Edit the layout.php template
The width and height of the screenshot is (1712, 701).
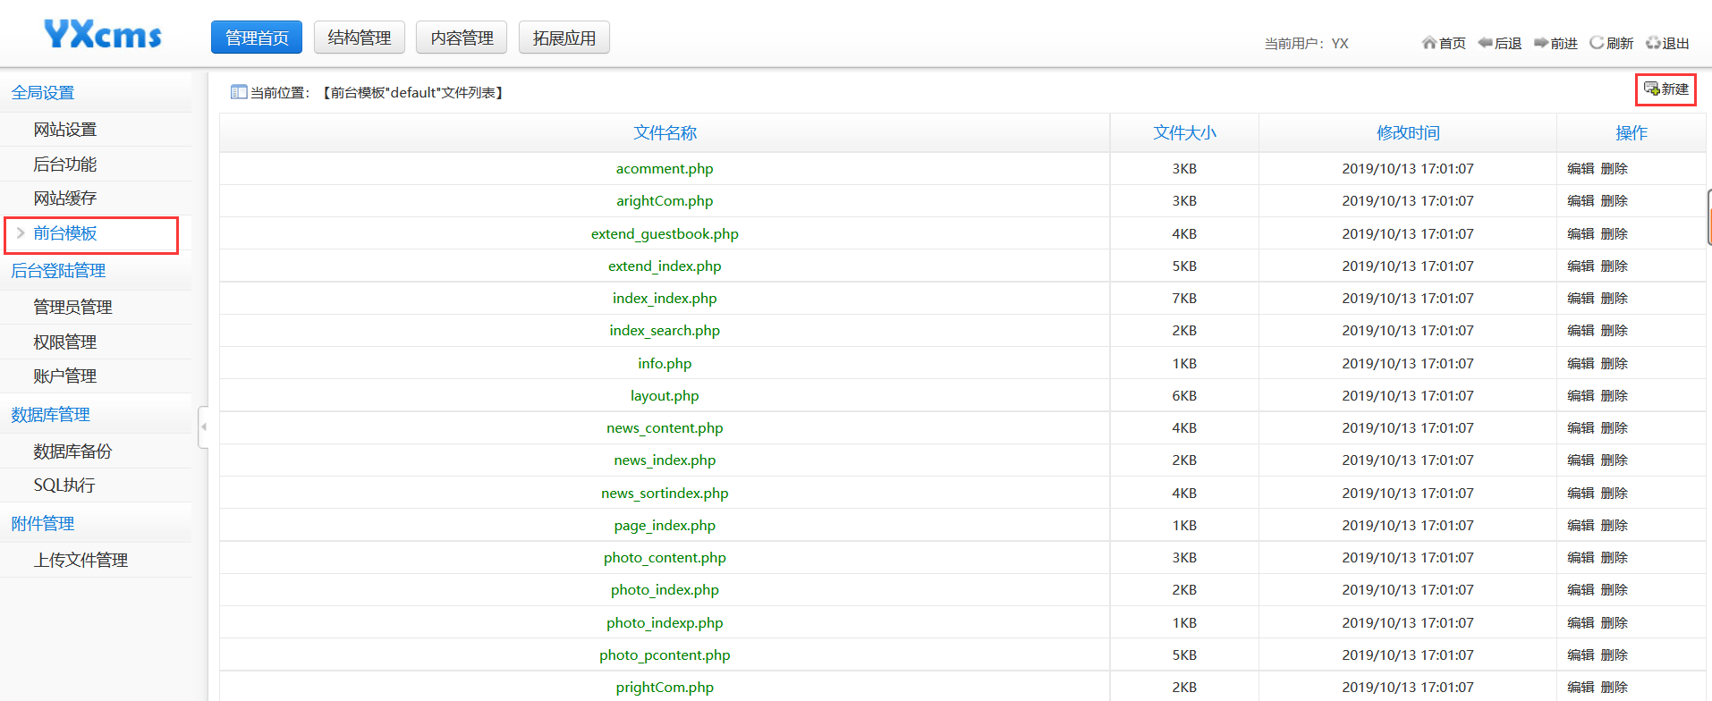pyautogui.click(x=1581, y=396)
